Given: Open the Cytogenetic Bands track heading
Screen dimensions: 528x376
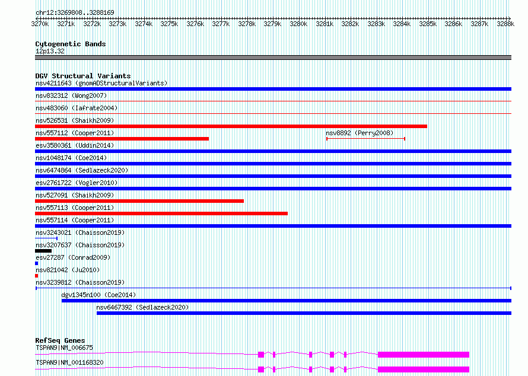Looking at the screenshot, I should tap(71, 44).
